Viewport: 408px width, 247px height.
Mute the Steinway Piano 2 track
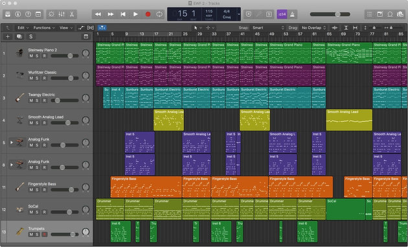(31, 56)
